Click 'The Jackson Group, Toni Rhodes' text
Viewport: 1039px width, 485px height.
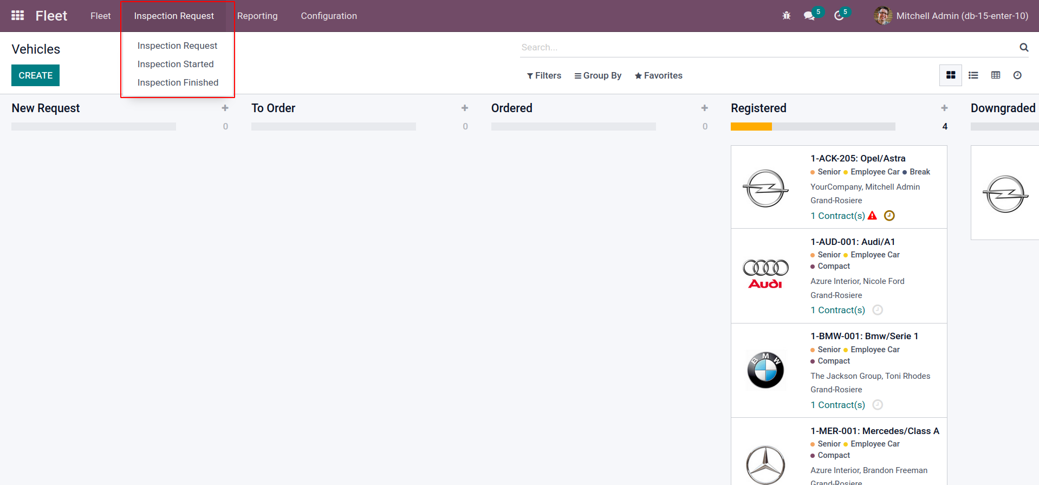click(x=870, y=376)
